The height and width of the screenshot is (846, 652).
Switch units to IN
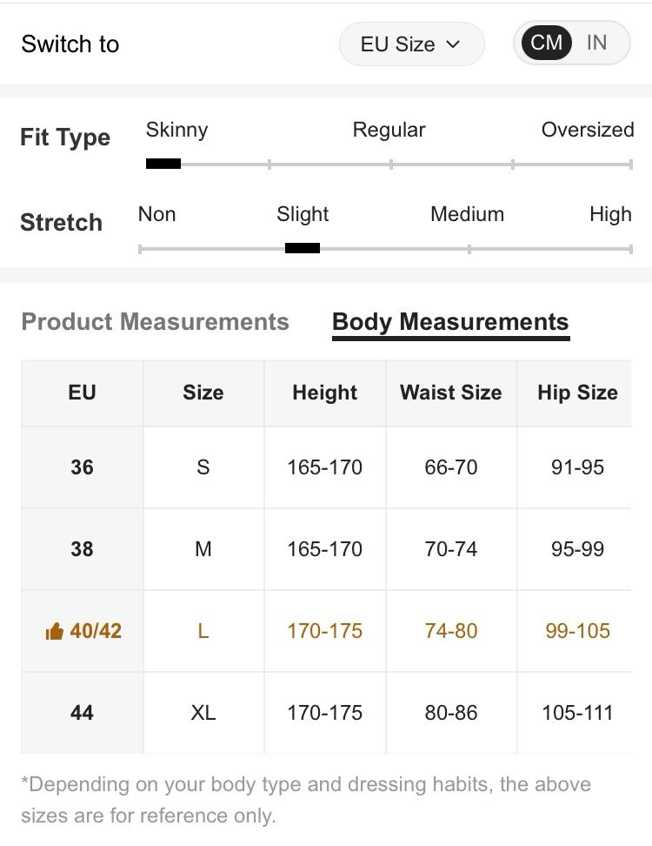click(596, 43)
